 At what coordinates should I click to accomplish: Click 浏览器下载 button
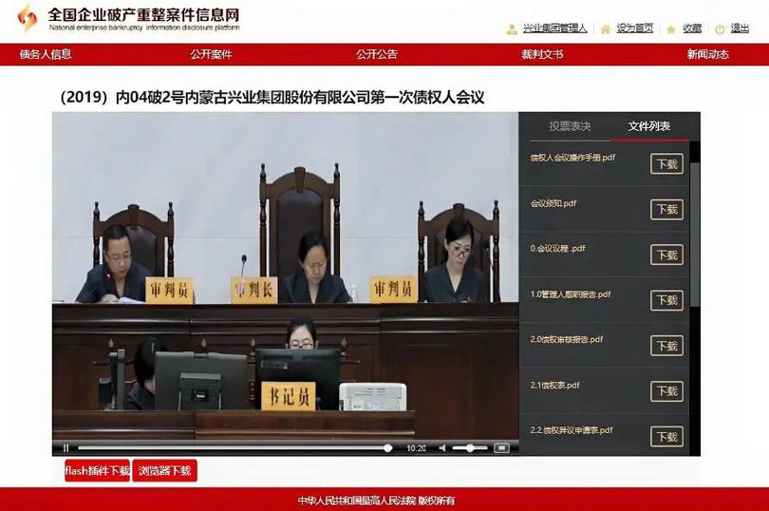point(165,471)
